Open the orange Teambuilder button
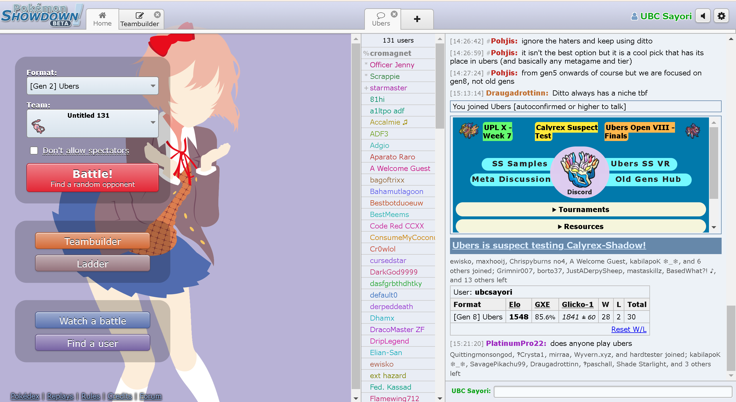This screenshot has width=736, height=402. 93,241
